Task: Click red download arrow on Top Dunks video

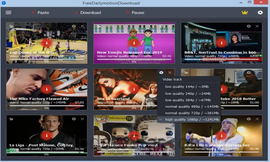Action: pos(47,43)
